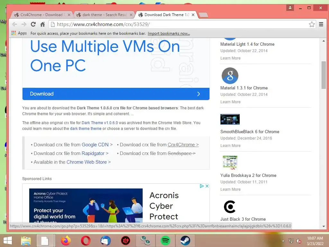Click the struck-through Sendspace link
329x247 pixels.
point(181,153)
